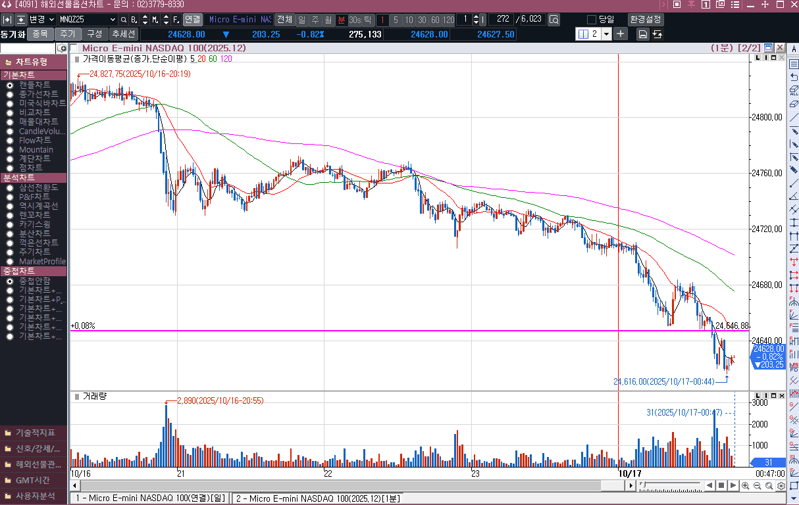Select the 캔들차트 chart type

tap(34, 85)
